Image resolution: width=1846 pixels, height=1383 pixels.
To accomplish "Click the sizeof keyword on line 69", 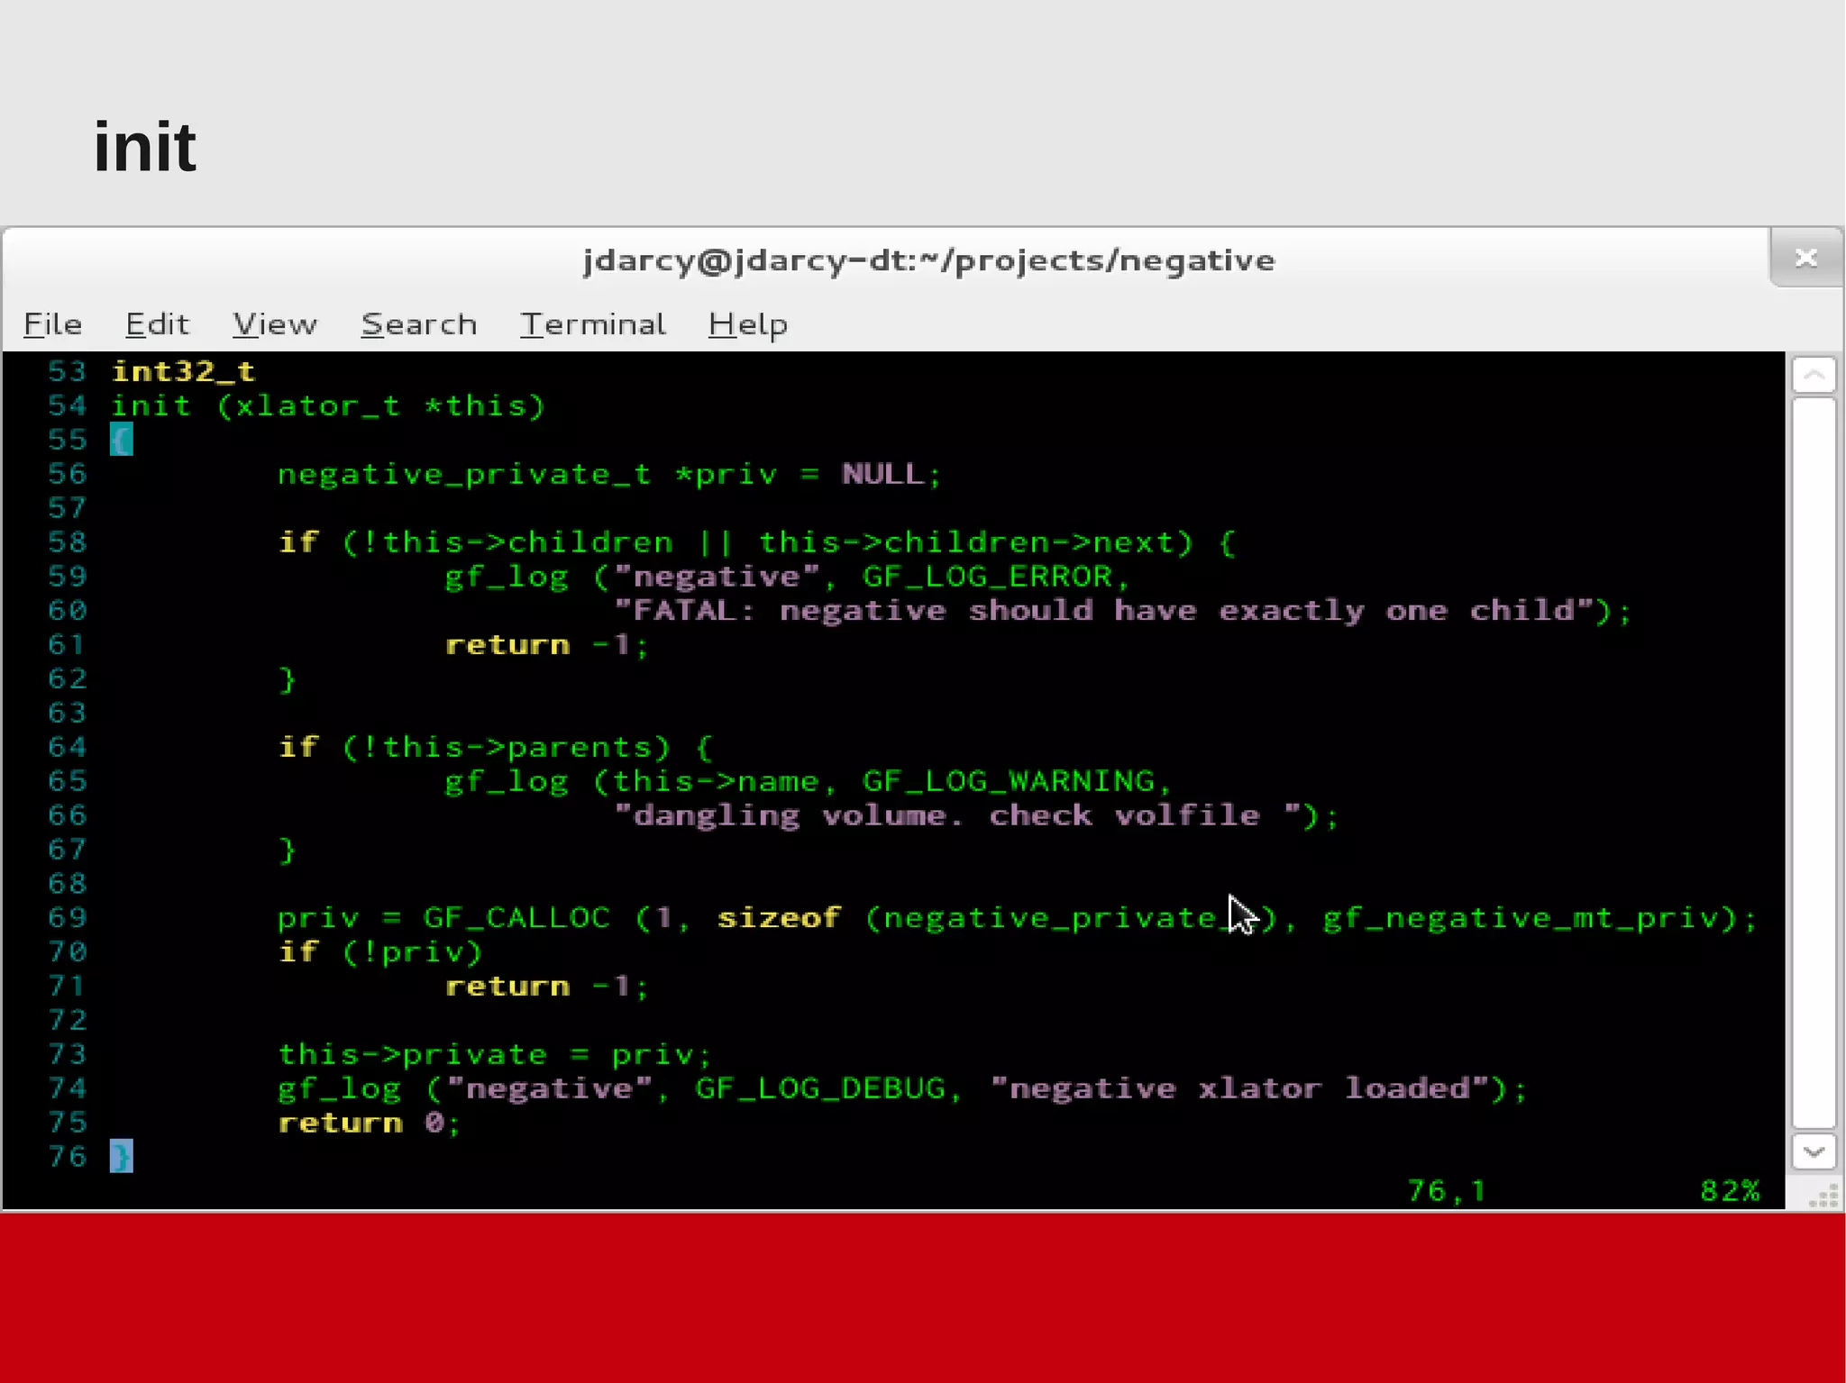I will [779, 918].
